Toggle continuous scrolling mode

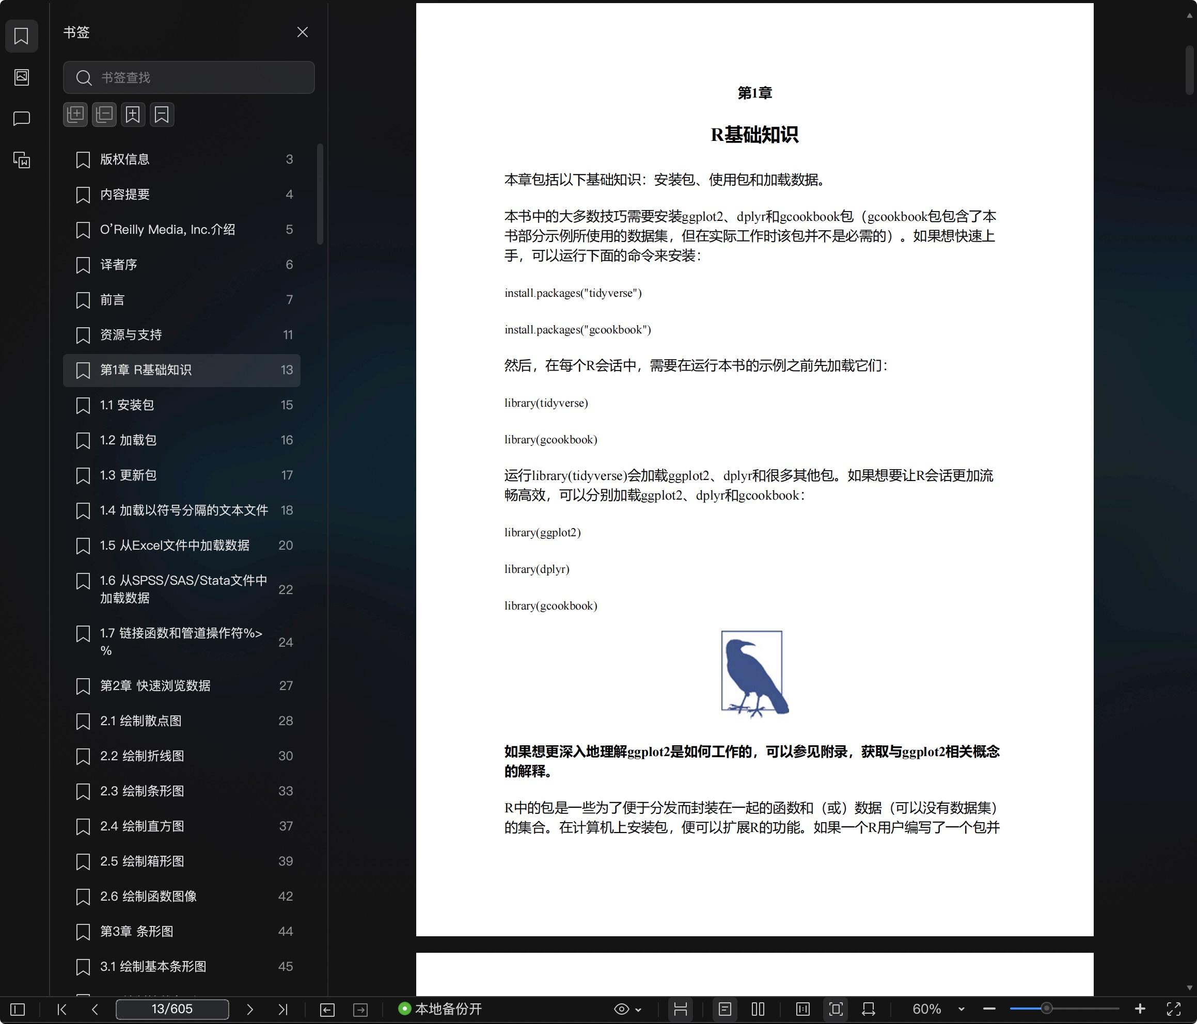681,1010
